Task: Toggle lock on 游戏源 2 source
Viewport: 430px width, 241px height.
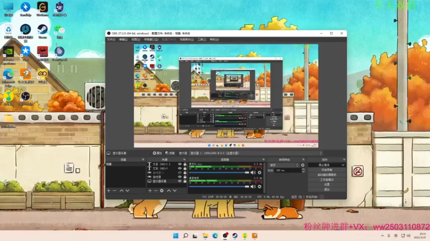Action: [x=185, y=172]
